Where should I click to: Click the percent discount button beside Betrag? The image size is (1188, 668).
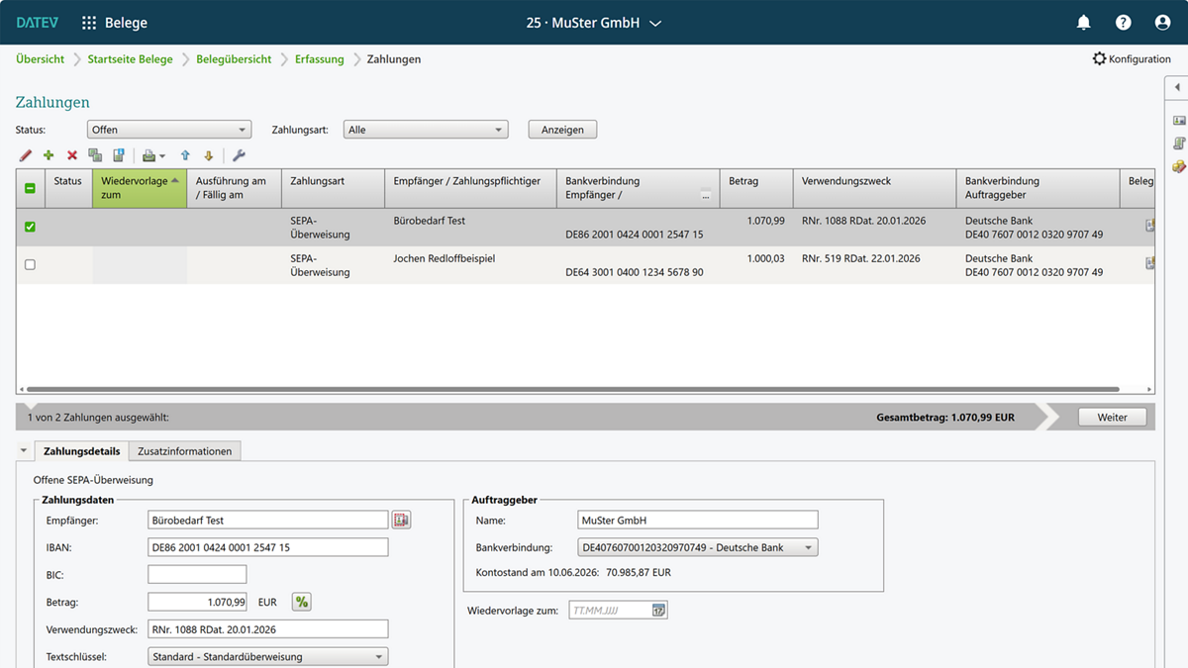302,602
